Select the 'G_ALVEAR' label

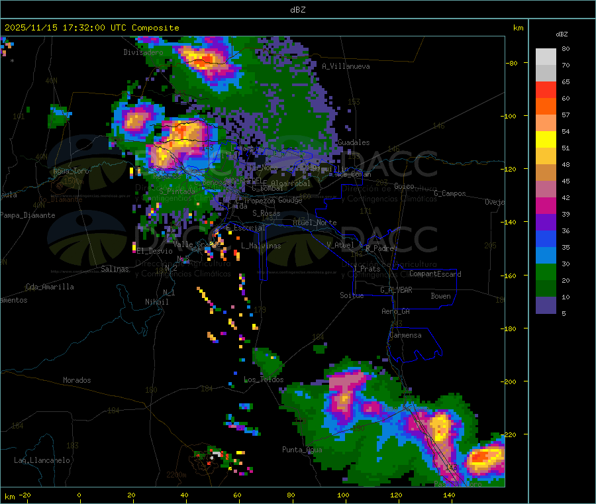[x=396, y=290]
